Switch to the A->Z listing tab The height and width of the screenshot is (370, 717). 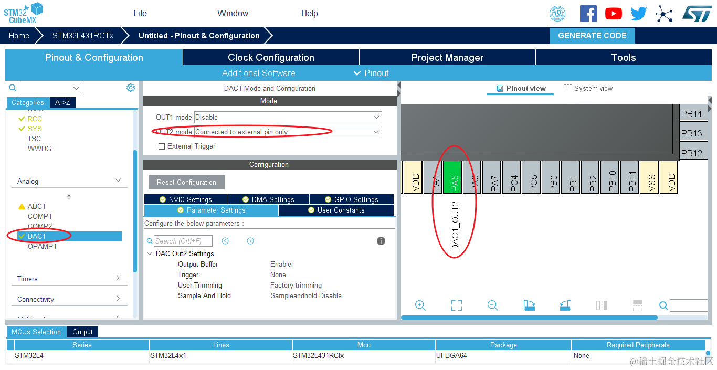pyautogui.click(x=63, y=103)
